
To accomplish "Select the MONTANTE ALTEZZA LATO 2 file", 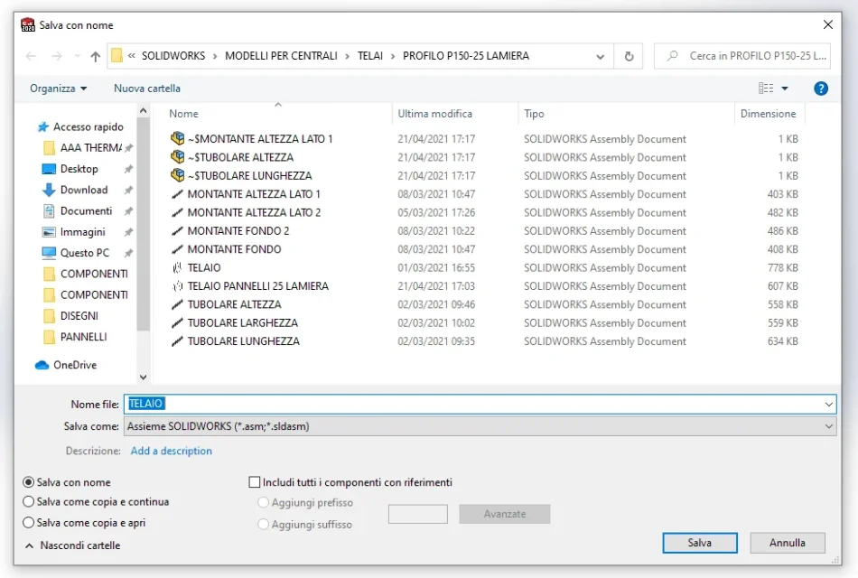I will point(484,212).
